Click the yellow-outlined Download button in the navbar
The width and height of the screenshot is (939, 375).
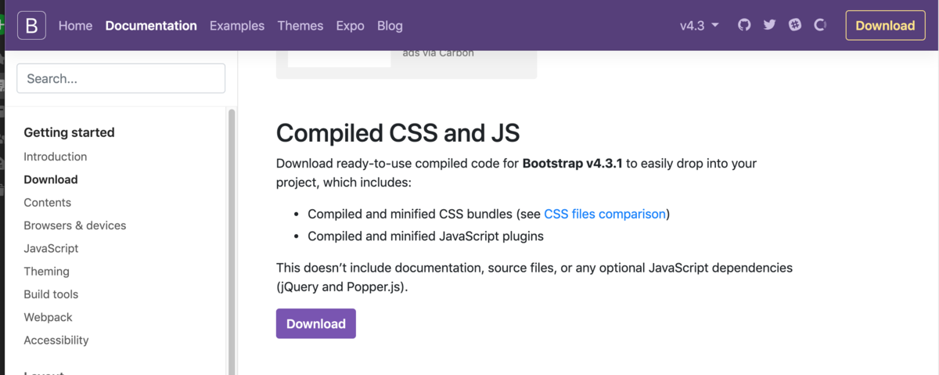pyautogui.click(x=885, y=26)
